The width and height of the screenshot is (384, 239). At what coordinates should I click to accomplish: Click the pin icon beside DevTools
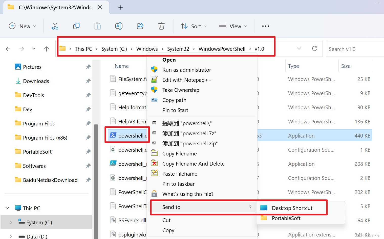pyautogui.click(x=88, y=95)
